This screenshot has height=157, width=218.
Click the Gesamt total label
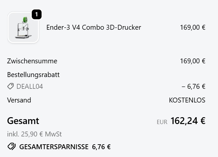pyautogui.click(x=23, y=121)
